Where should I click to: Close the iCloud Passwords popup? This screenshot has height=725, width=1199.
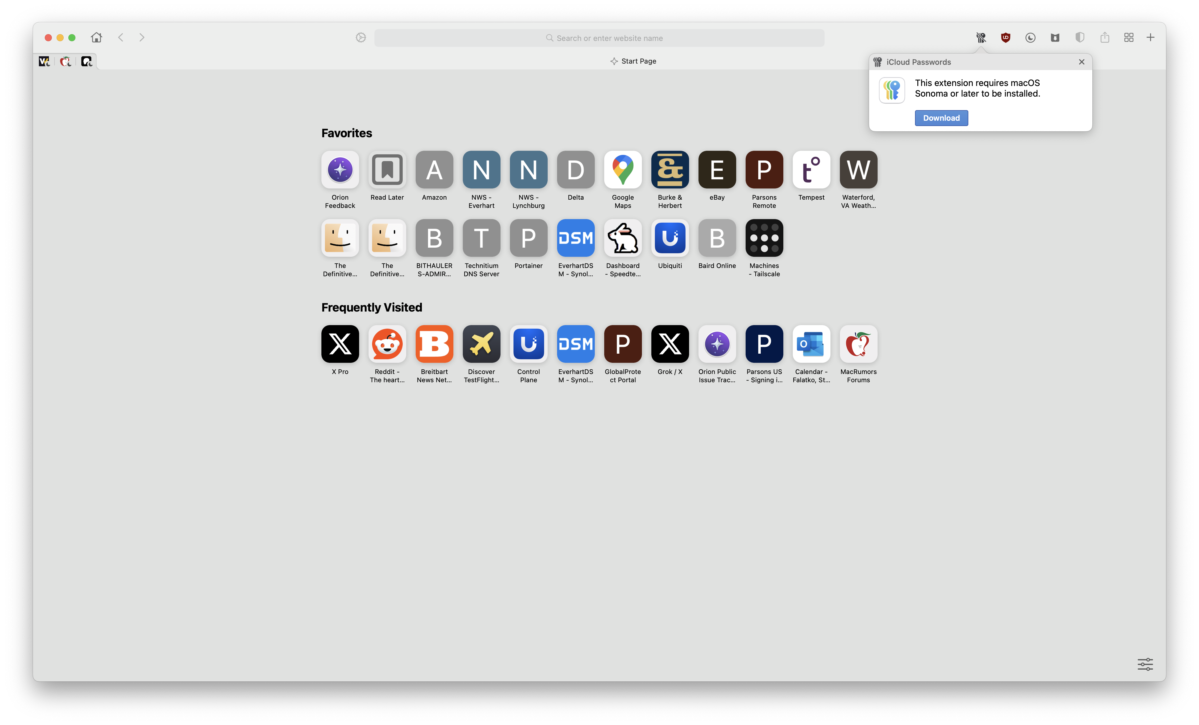tap(1081, 62)
